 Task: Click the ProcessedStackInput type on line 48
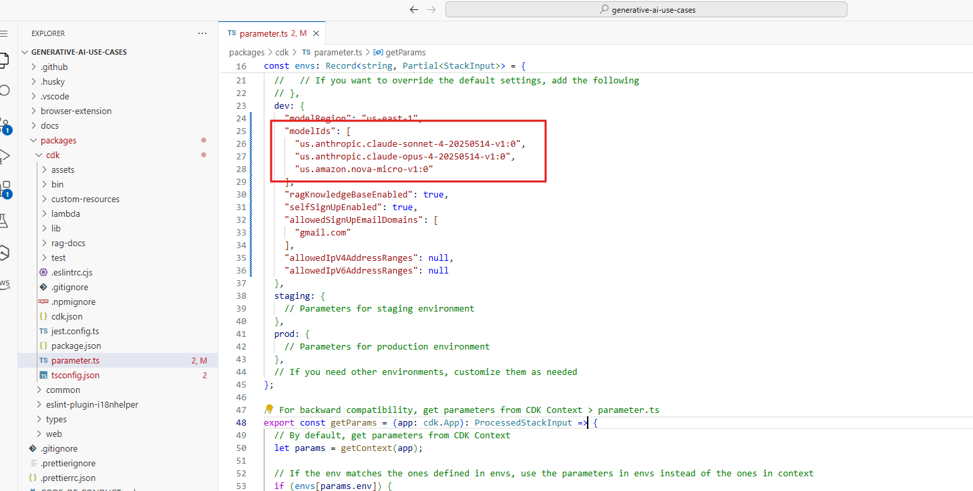tap(524, 422)
